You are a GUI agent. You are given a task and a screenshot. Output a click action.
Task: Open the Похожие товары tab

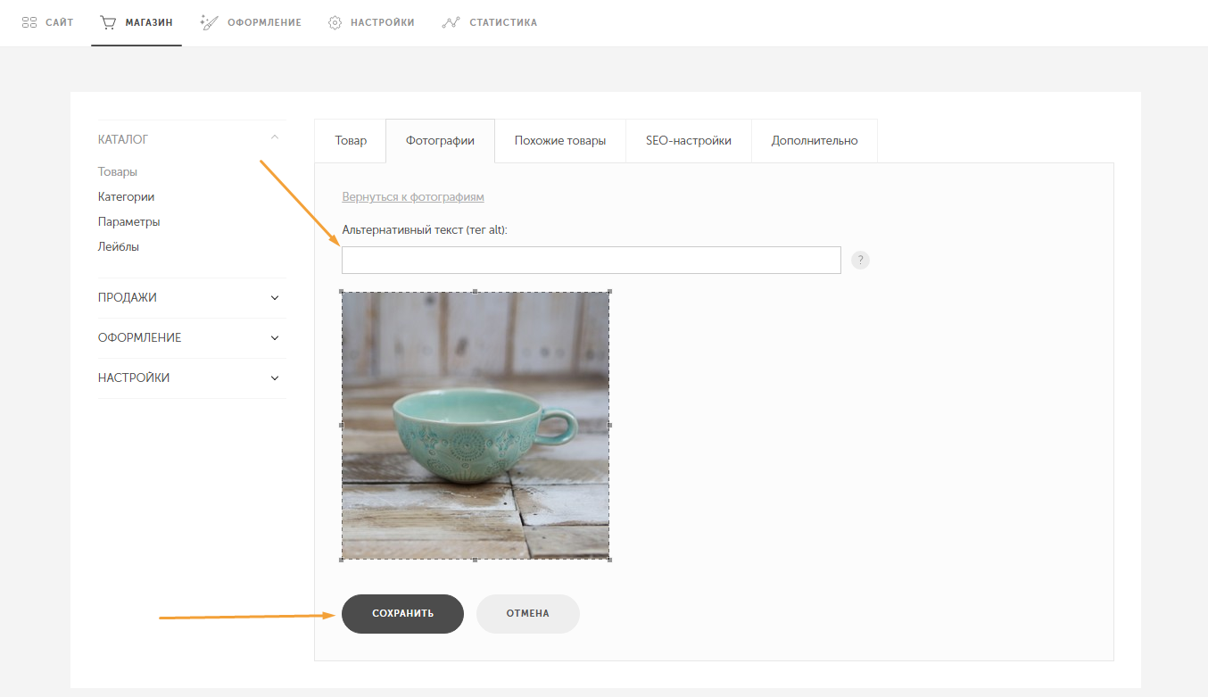pyautogui.click(x=560, y=141)
